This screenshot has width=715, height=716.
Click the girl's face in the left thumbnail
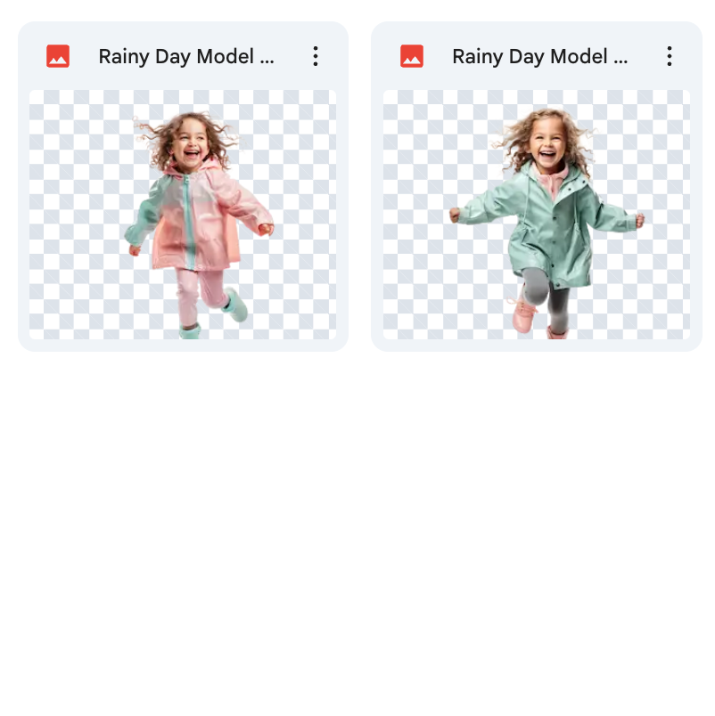tap(191, 144)
